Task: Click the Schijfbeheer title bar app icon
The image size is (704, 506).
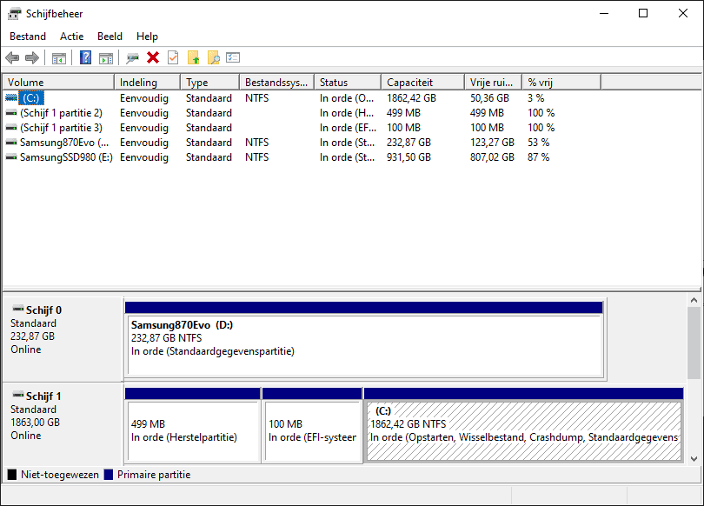Action: 14,14
